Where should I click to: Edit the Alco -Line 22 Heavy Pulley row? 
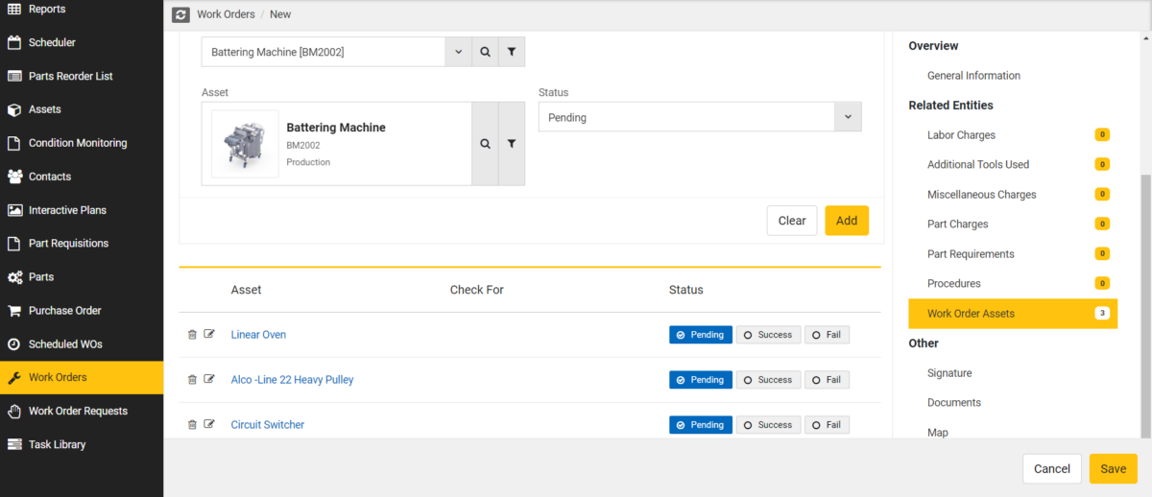point(209,380)
